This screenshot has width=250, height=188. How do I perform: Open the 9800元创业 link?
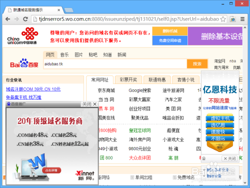click(140, 148)
